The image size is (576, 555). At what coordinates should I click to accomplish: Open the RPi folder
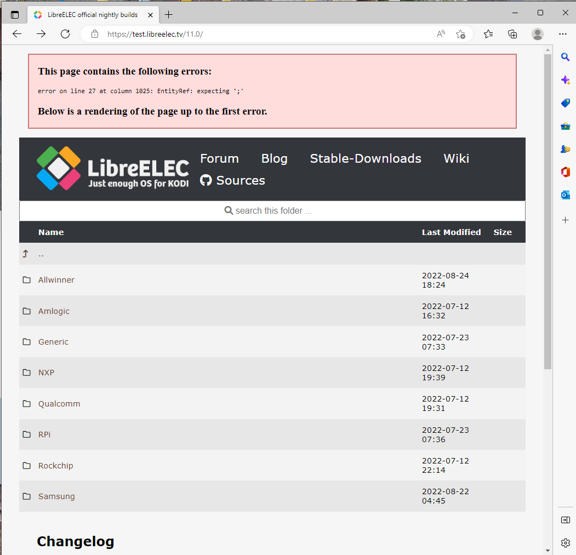tap(44, 434)
